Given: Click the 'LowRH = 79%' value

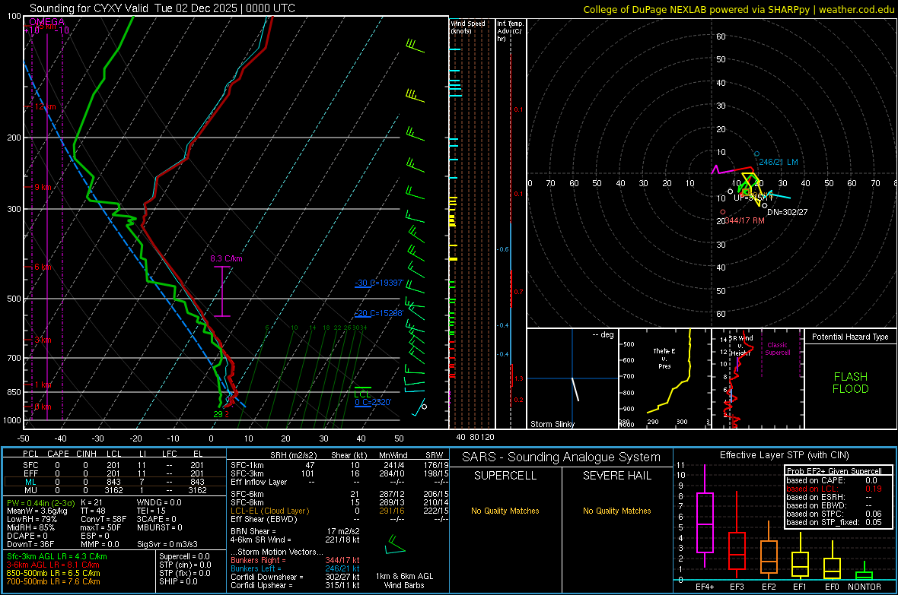Looking at the screenshot, I should click(31, 519).
